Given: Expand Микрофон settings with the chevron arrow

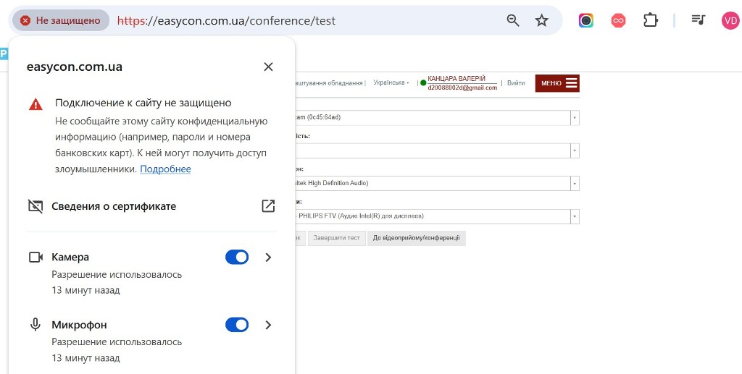Looking at the screenshot, I should (x=268, y=325).
